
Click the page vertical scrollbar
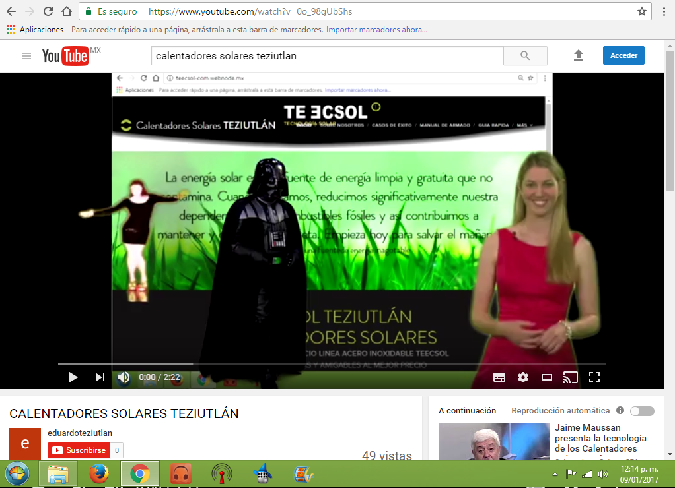pos(670,121)
